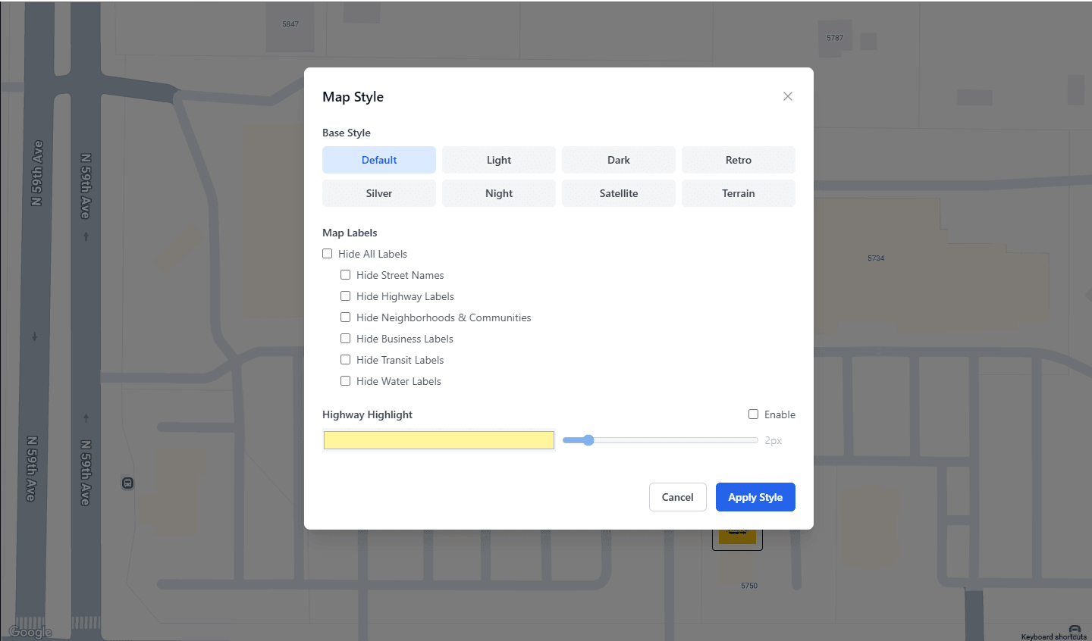This screenshot has width=1092, height=641.
Task: Open the yellow highway highlight color swatch
Action: click(438, 440)
